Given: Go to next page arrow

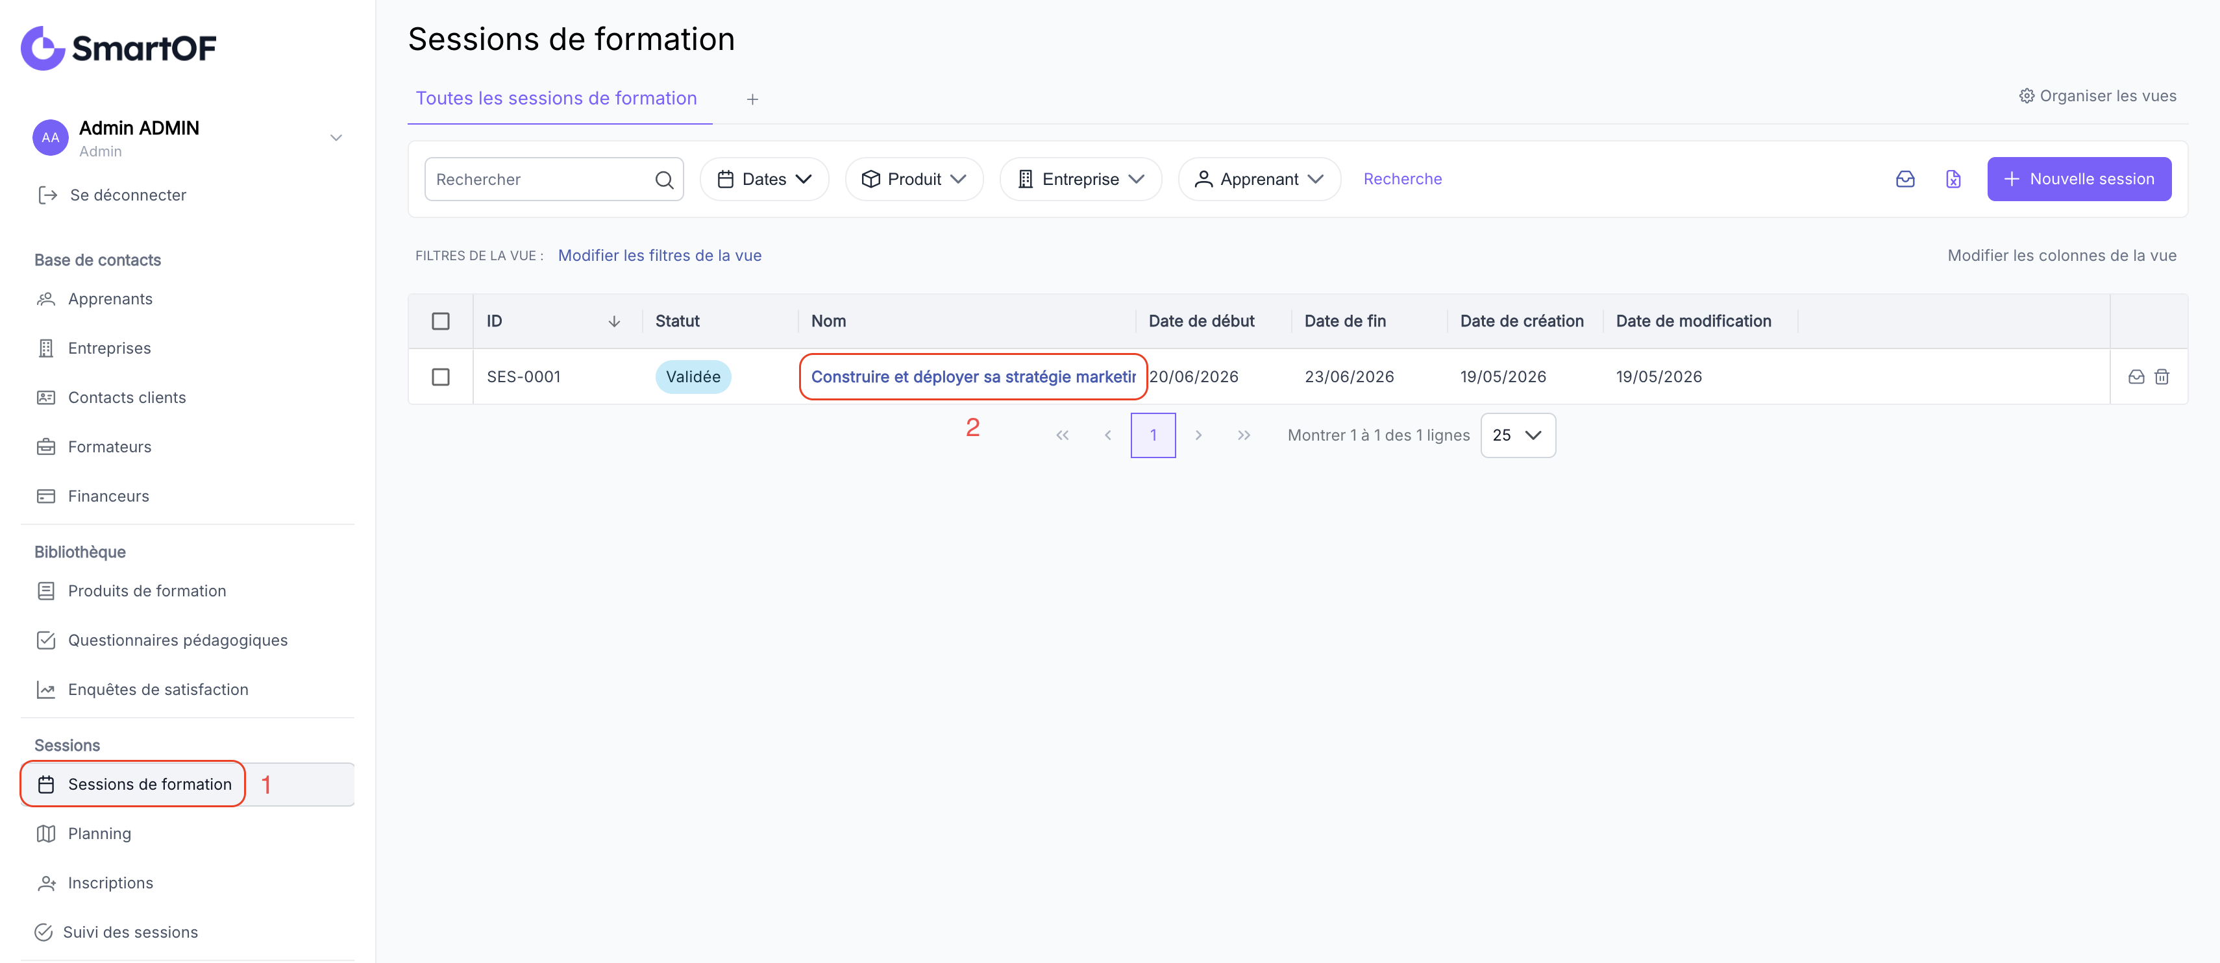Looking at the screenshot, I should pos(1198,436).
